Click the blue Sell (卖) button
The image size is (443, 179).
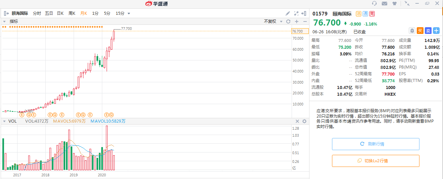[428, 31]
